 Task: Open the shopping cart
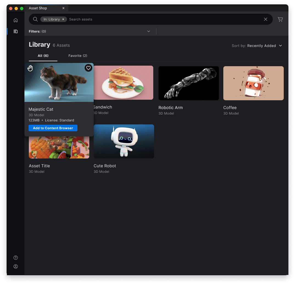point(280,20)
